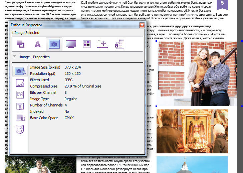Click the Inspector window resize grip

142,152
